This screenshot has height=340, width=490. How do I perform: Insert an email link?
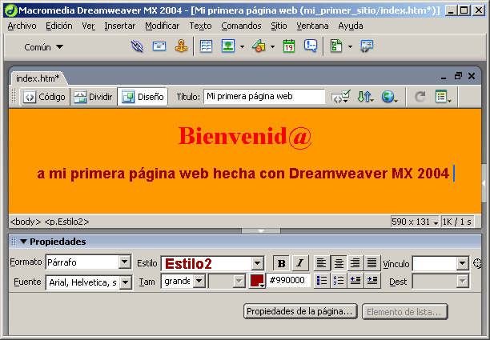159,46
